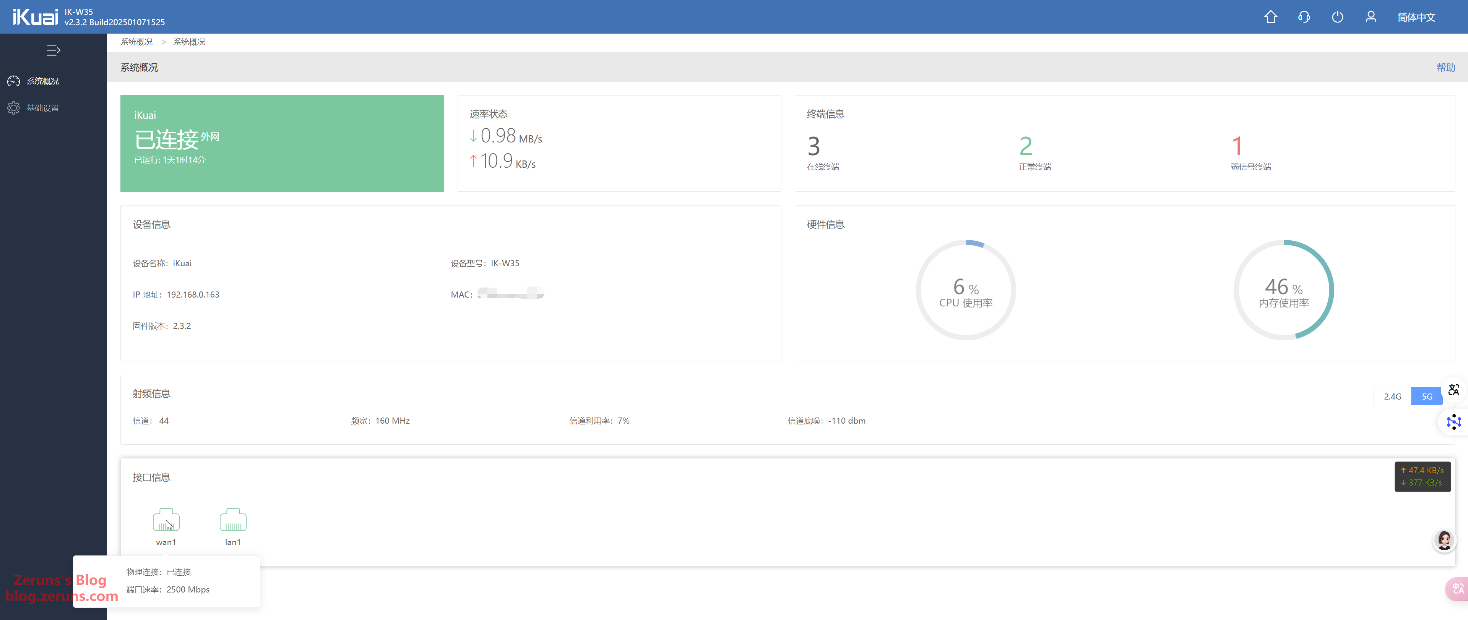
Task: Open the assistant avatar chat icon
Action: (x=1444, y=540)
